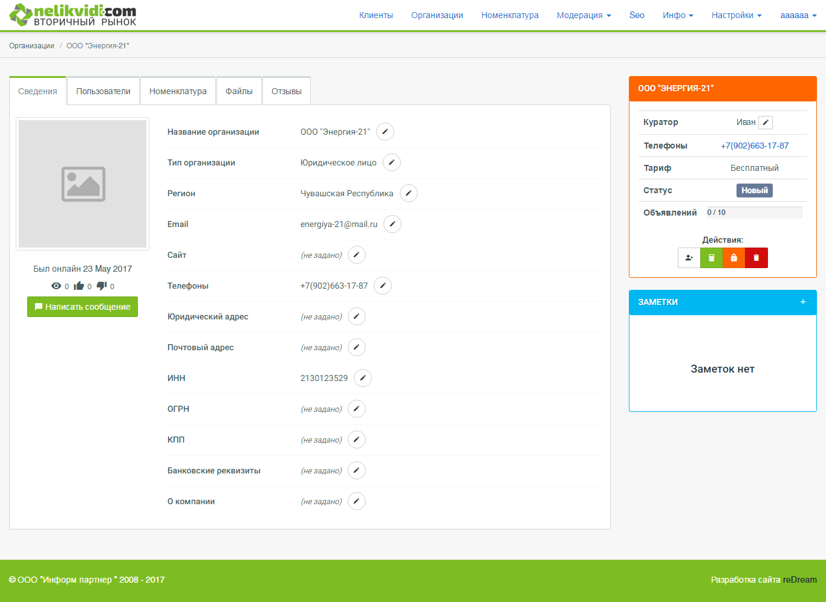The width and height of the screenshot is (826, 602).
Task: Open Seo in the top navigation
Action: pos(637,15)
